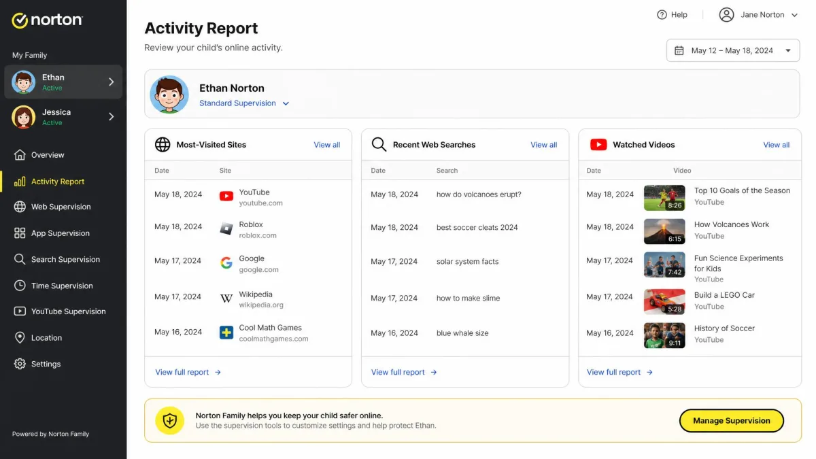
Task: Click the YouTube favicon in sites list
Action: (226, 197)
